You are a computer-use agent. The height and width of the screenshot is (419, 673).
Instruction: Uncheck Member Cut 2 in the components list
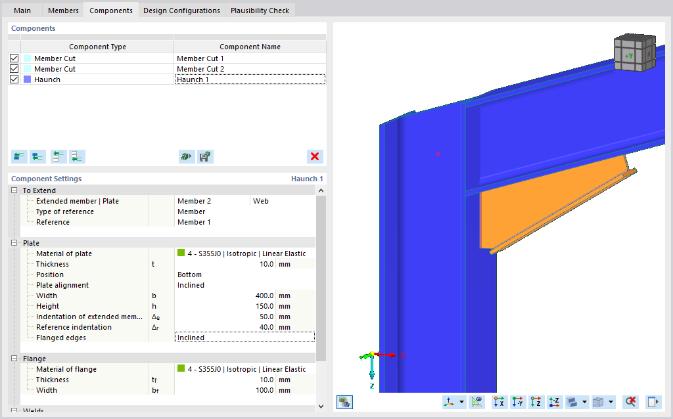[x=14, y=68]
